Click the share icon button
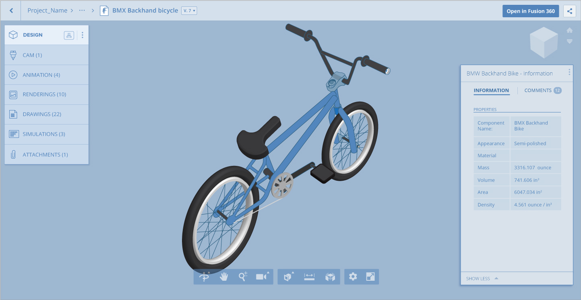 570,11
